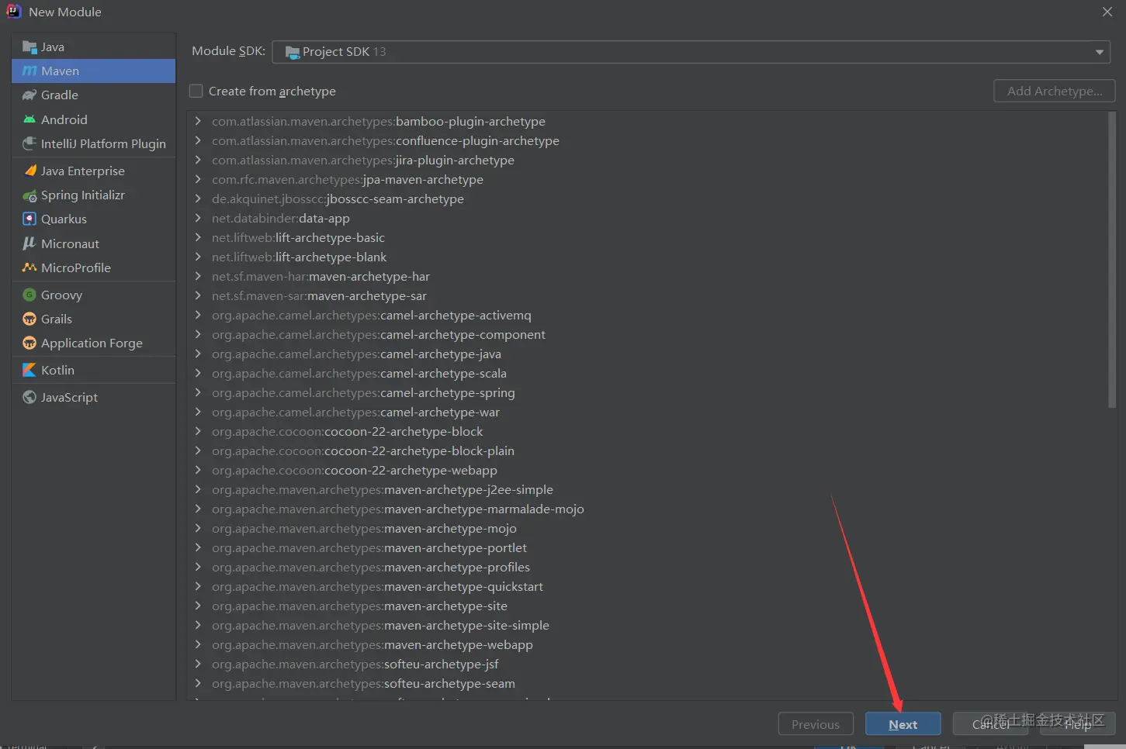Expand net.databinder data-app node
The image size is (1126, 749).
(199, 218)
